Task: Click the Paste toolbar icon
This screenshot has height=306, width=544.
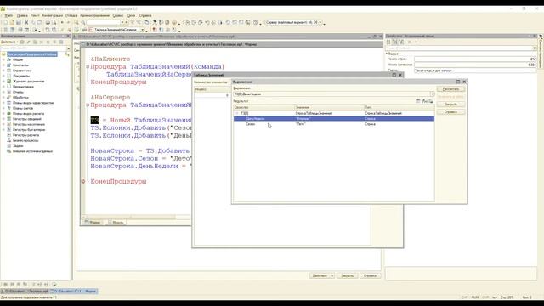Action: pos(39,23)
